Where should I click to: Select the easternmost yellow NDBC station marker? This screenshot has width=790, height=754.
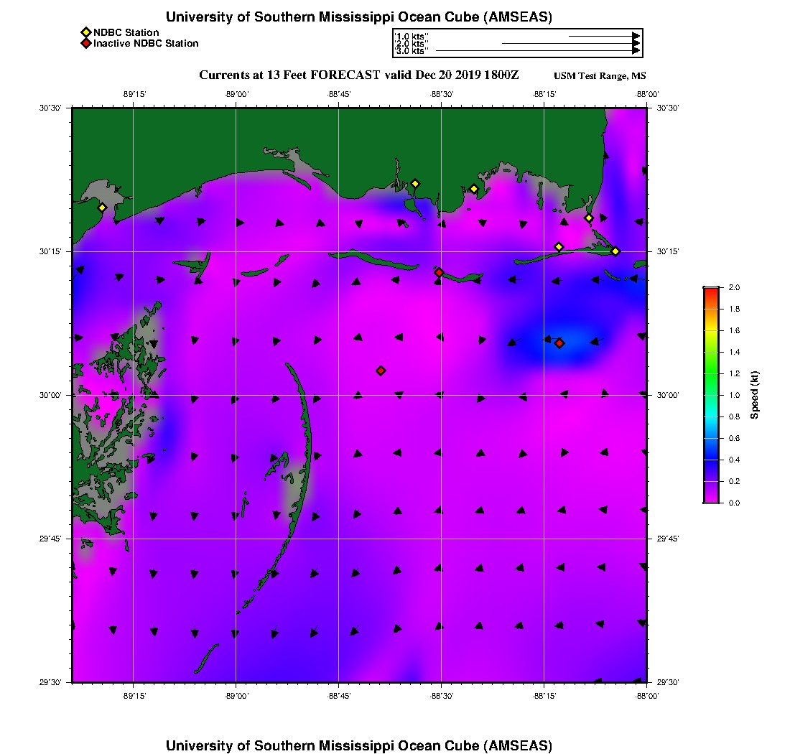615,251
